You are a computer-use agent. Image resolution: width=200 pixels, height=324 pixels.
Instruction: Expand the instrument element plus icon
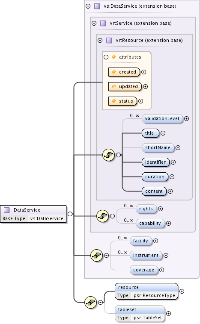pyautogui.click(x=166, y=256)
